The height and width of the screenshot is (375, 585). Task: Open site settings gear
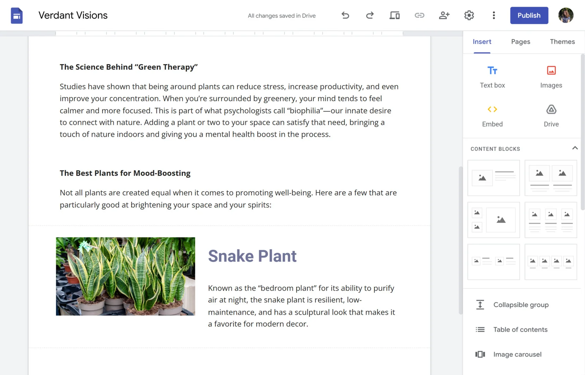[x=469, y=15]
